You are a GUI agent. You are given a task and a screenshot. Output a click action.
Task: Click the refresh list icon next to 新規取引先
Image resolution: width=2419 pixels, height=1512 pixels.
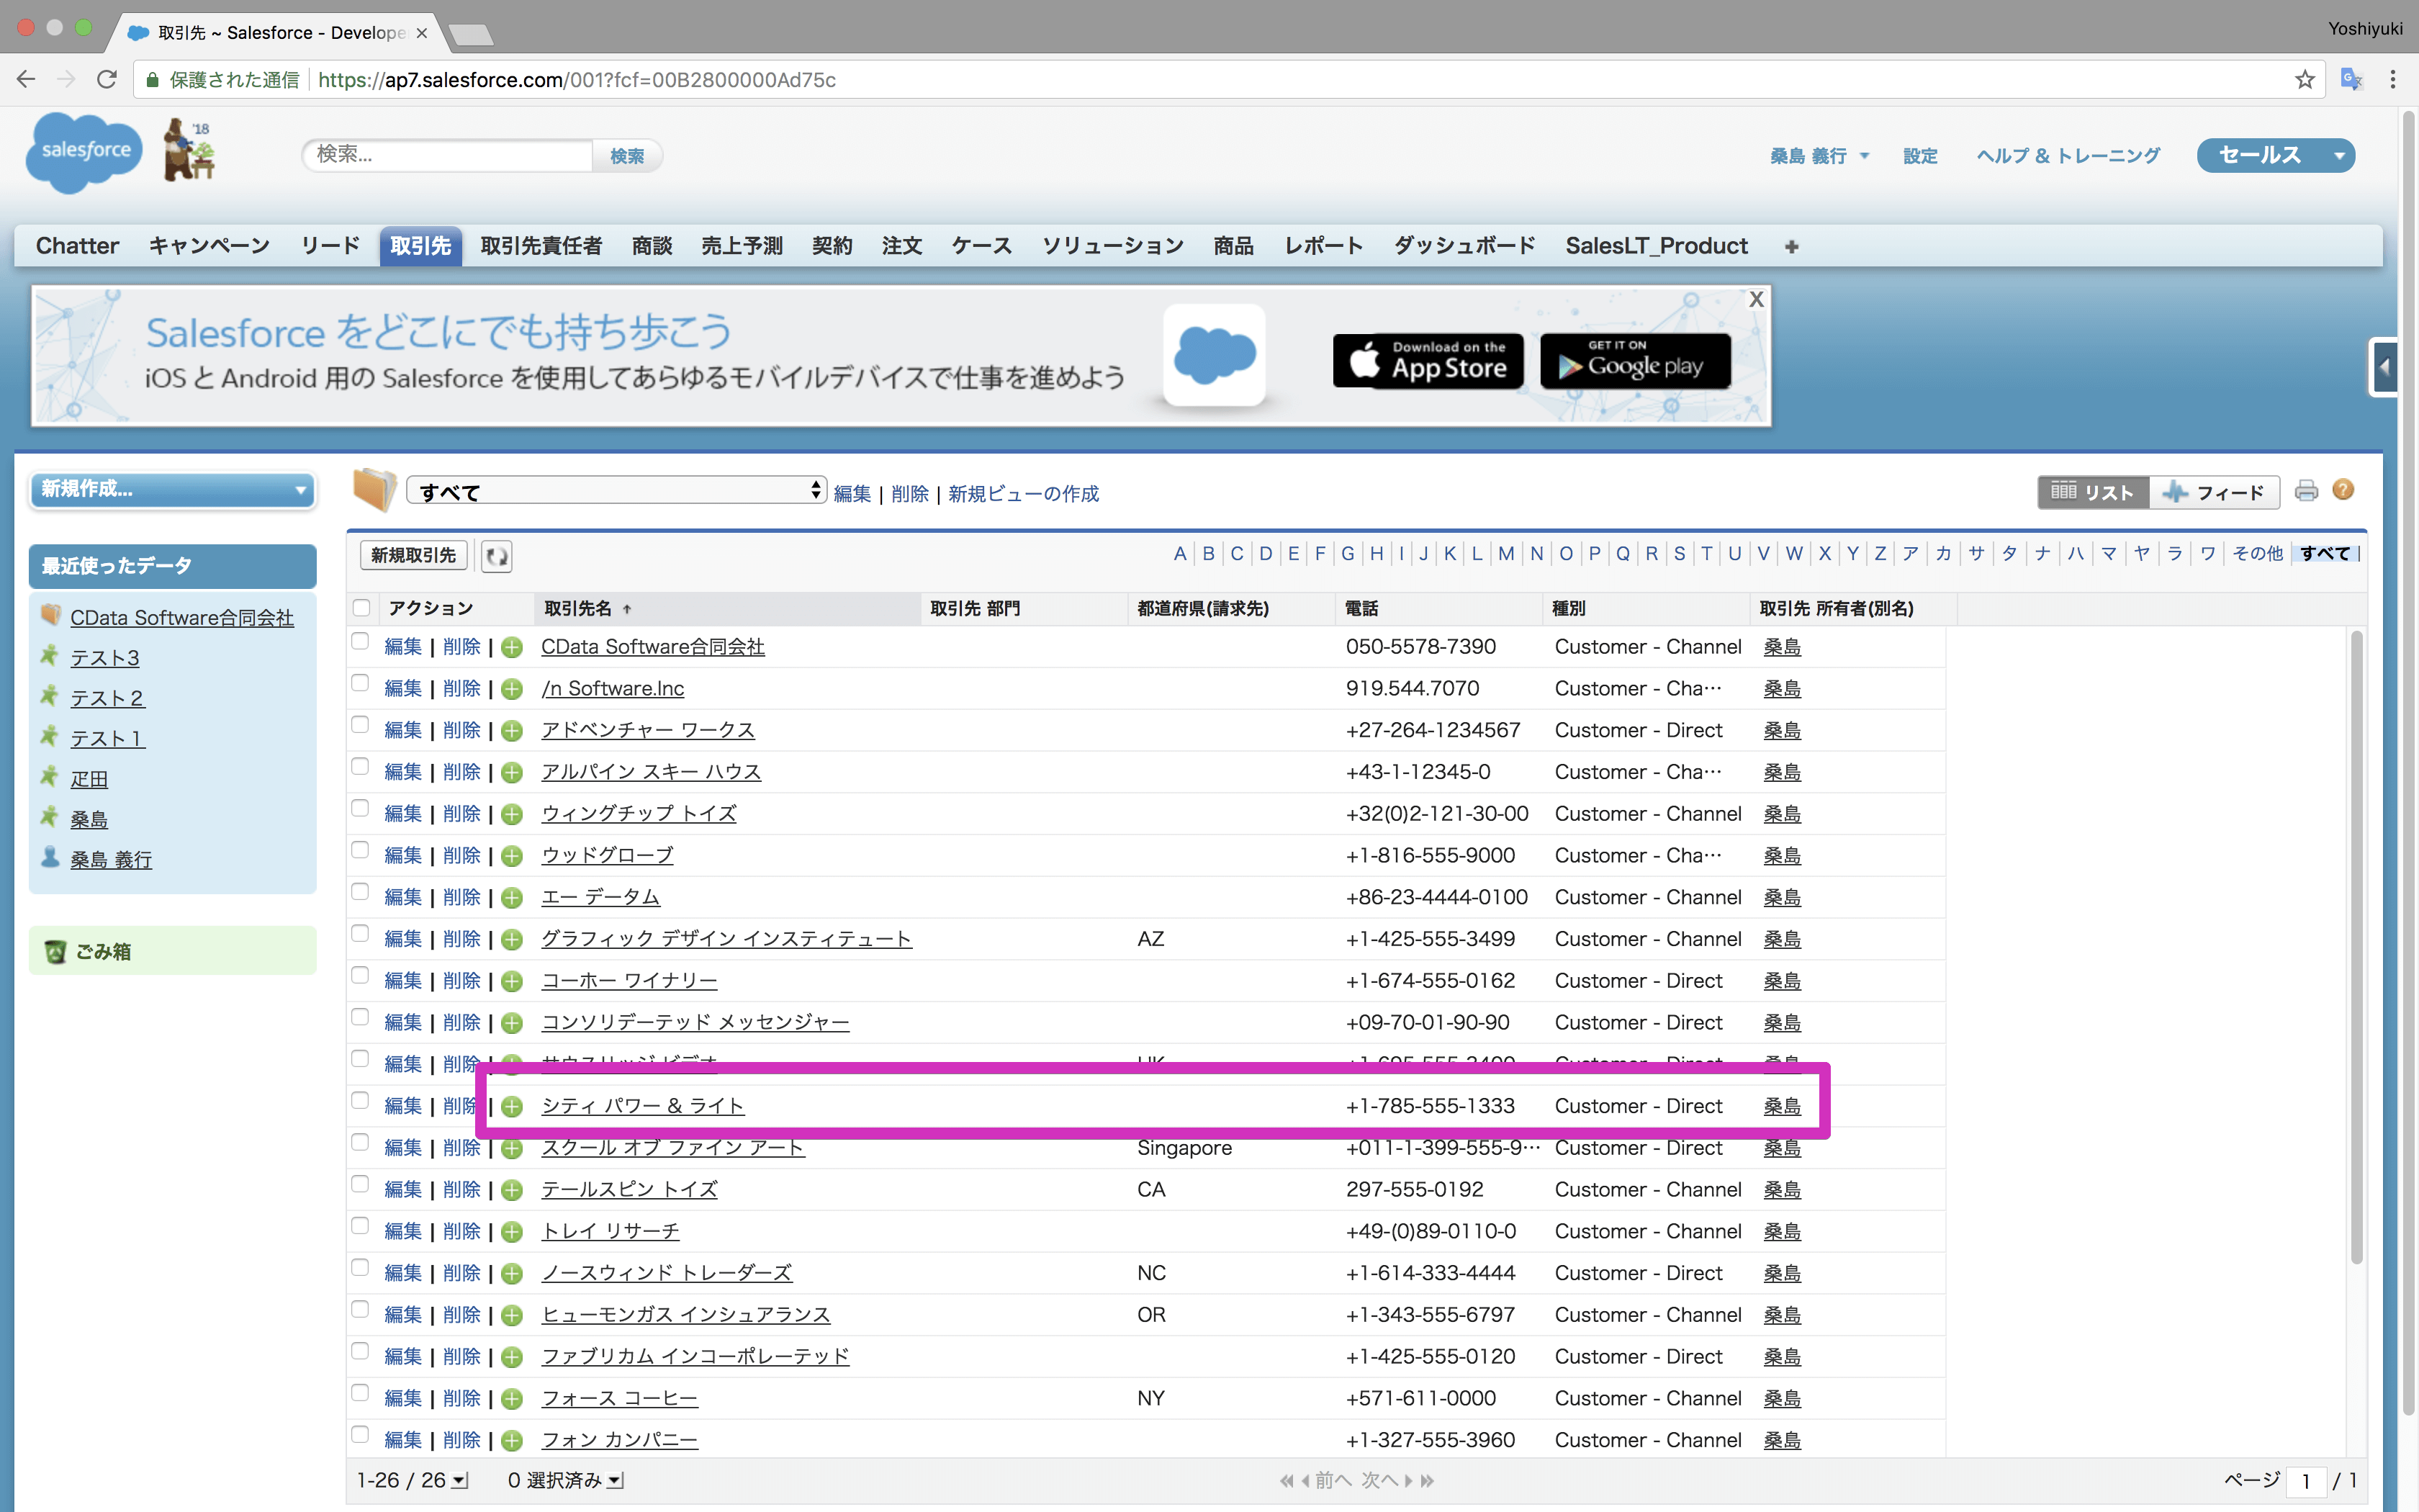point(497,556)
